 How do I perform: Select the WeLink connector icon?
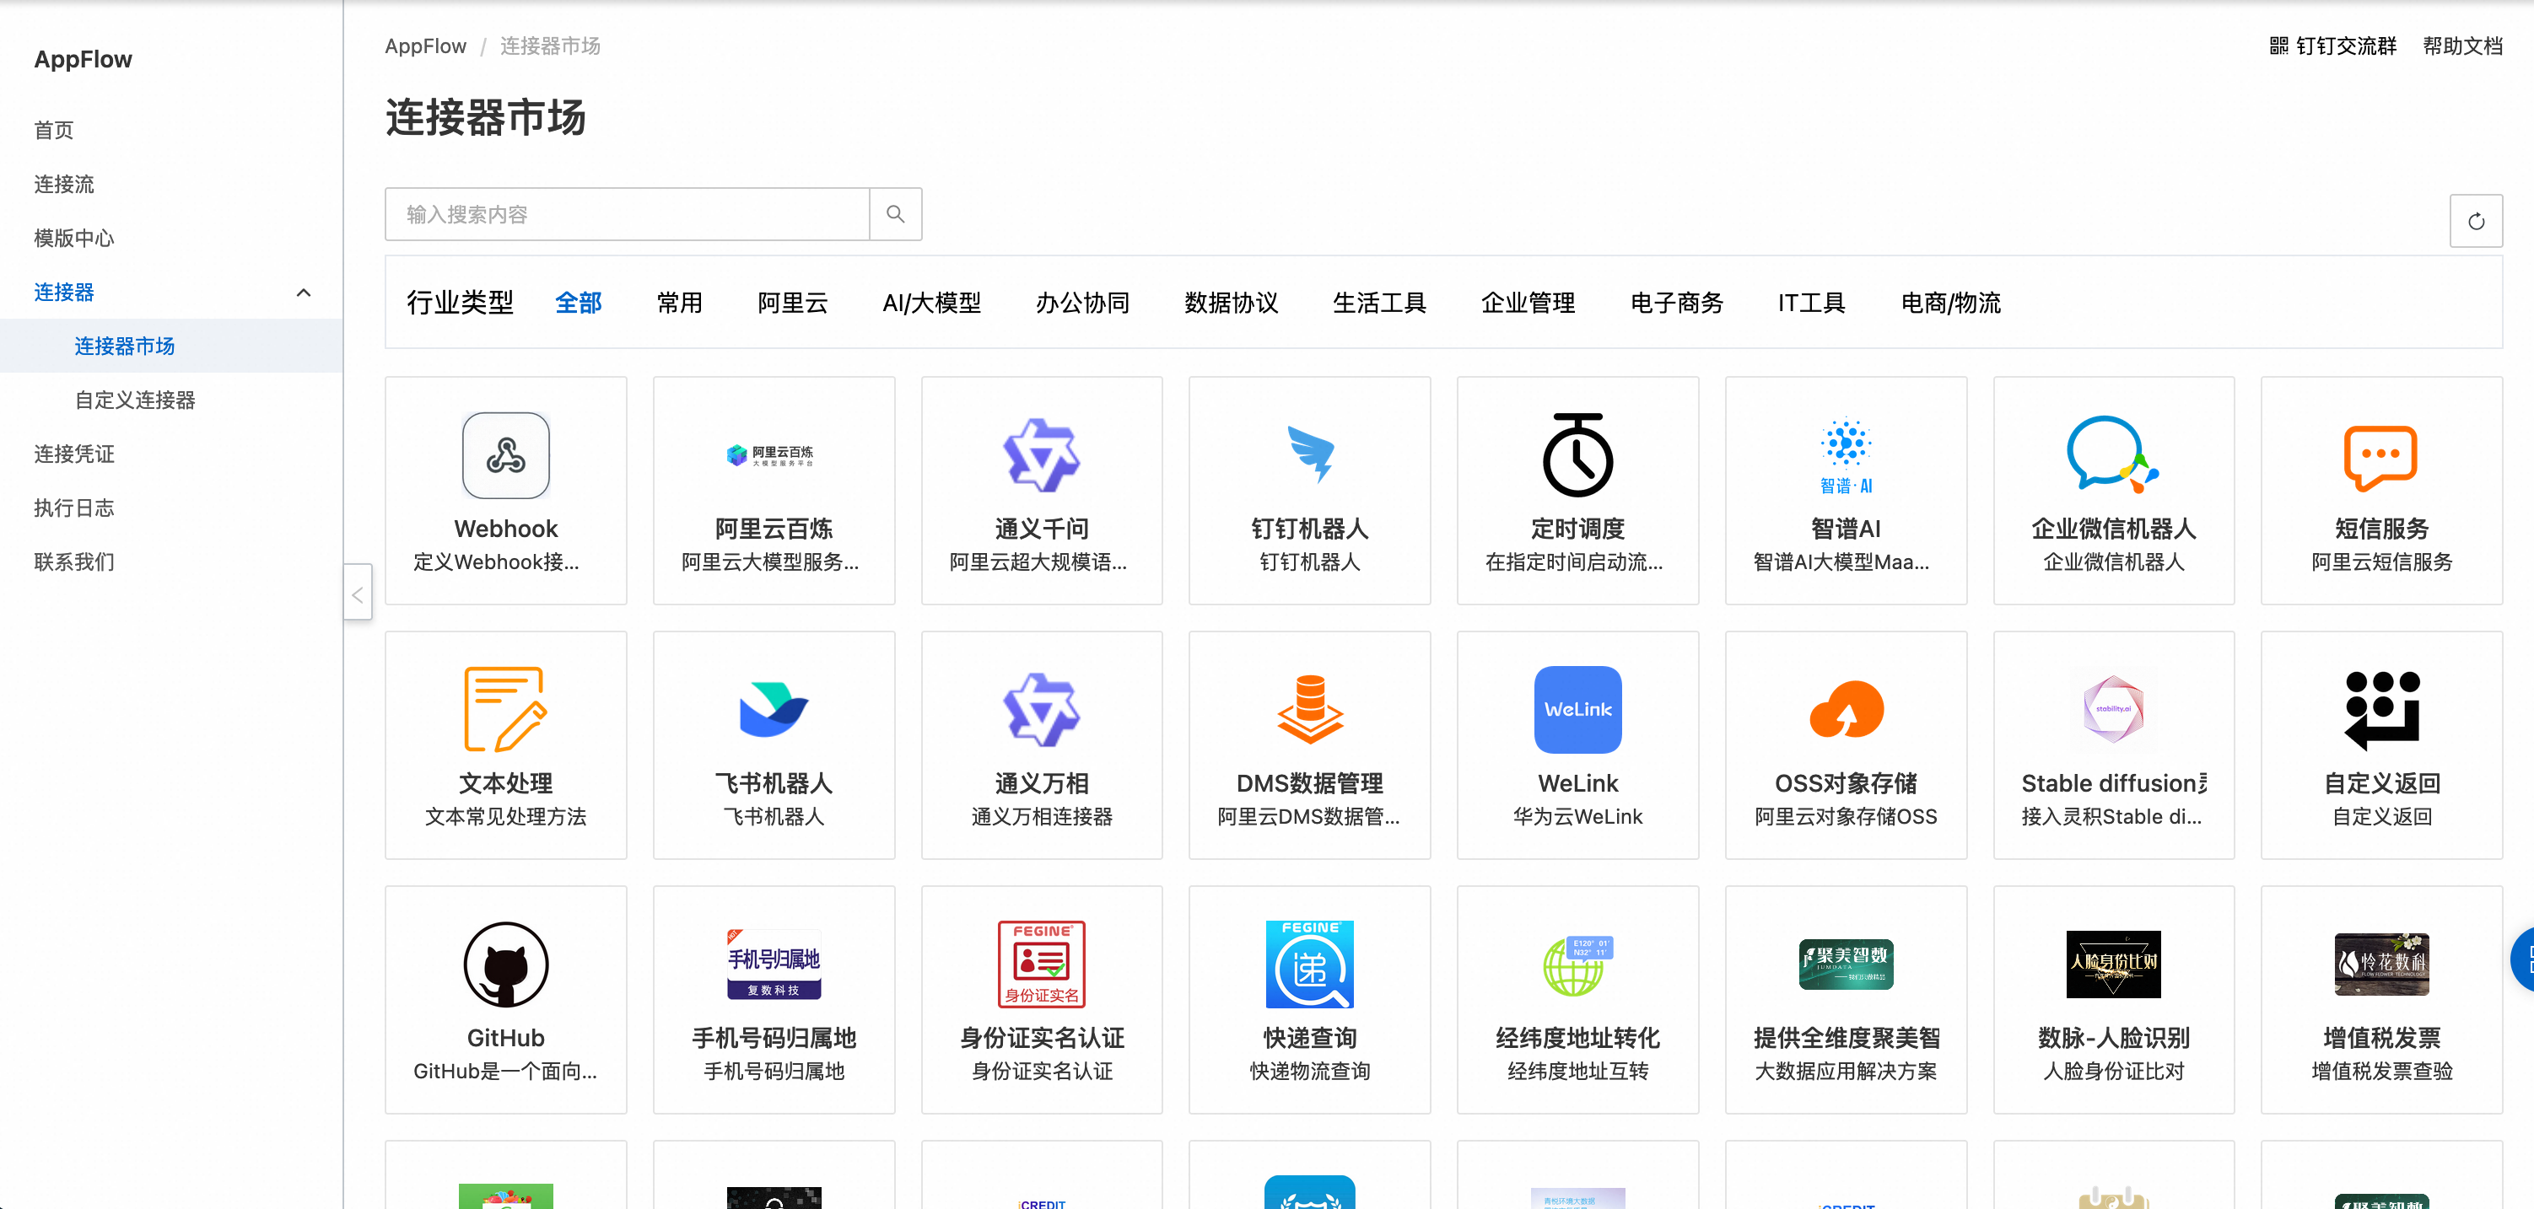pyautogui.click(x=1577, y=710)
